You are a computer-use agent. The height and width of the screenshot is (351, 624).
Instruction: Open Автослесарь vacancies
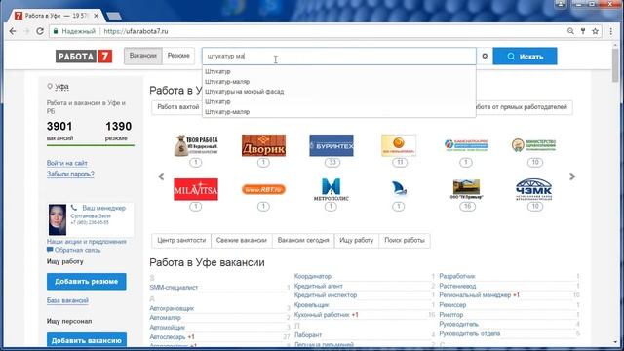(168, 337)
